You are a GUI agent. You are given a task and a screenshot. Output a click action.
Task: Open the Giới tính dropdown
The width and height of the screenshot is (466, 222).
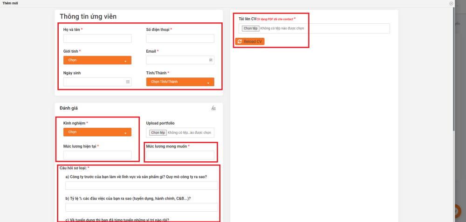pos(97,60)
